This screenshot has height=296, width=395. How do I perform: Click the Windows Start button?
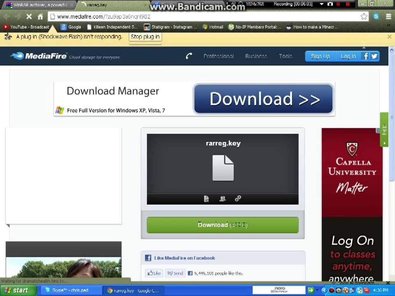click(19, 290)
